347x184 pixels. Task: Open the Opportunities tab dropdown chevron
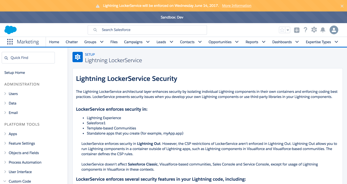(237, 42)
